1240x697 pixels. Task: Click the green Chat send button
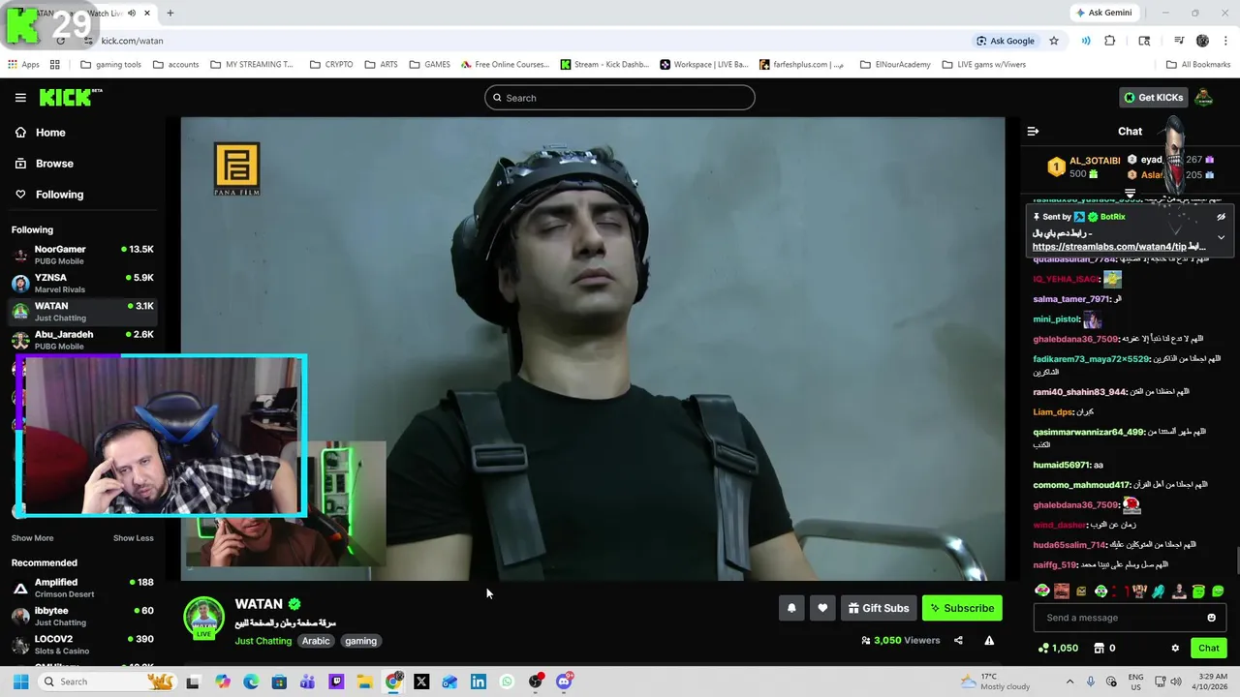1209,649
